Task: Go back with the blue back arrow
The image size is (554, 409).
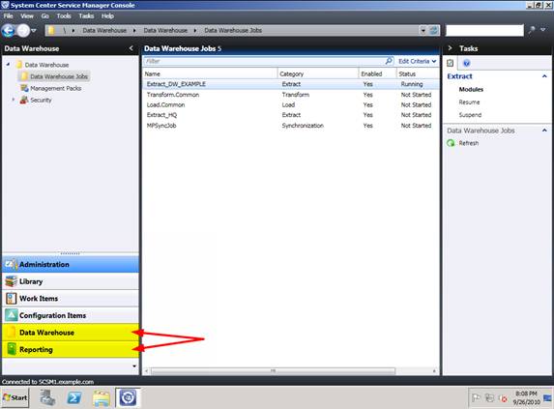Action: click(8, 31)
